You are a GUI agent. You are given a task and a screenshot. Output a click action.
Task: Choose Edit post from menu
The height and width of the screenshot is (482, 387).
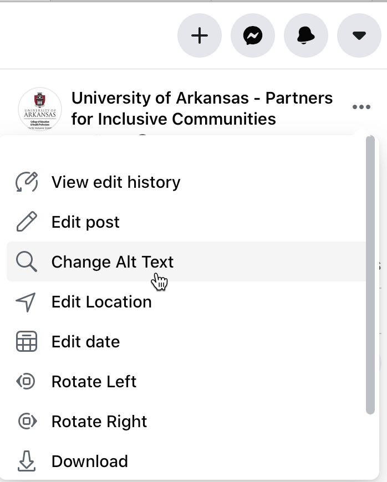coord(85,222)
